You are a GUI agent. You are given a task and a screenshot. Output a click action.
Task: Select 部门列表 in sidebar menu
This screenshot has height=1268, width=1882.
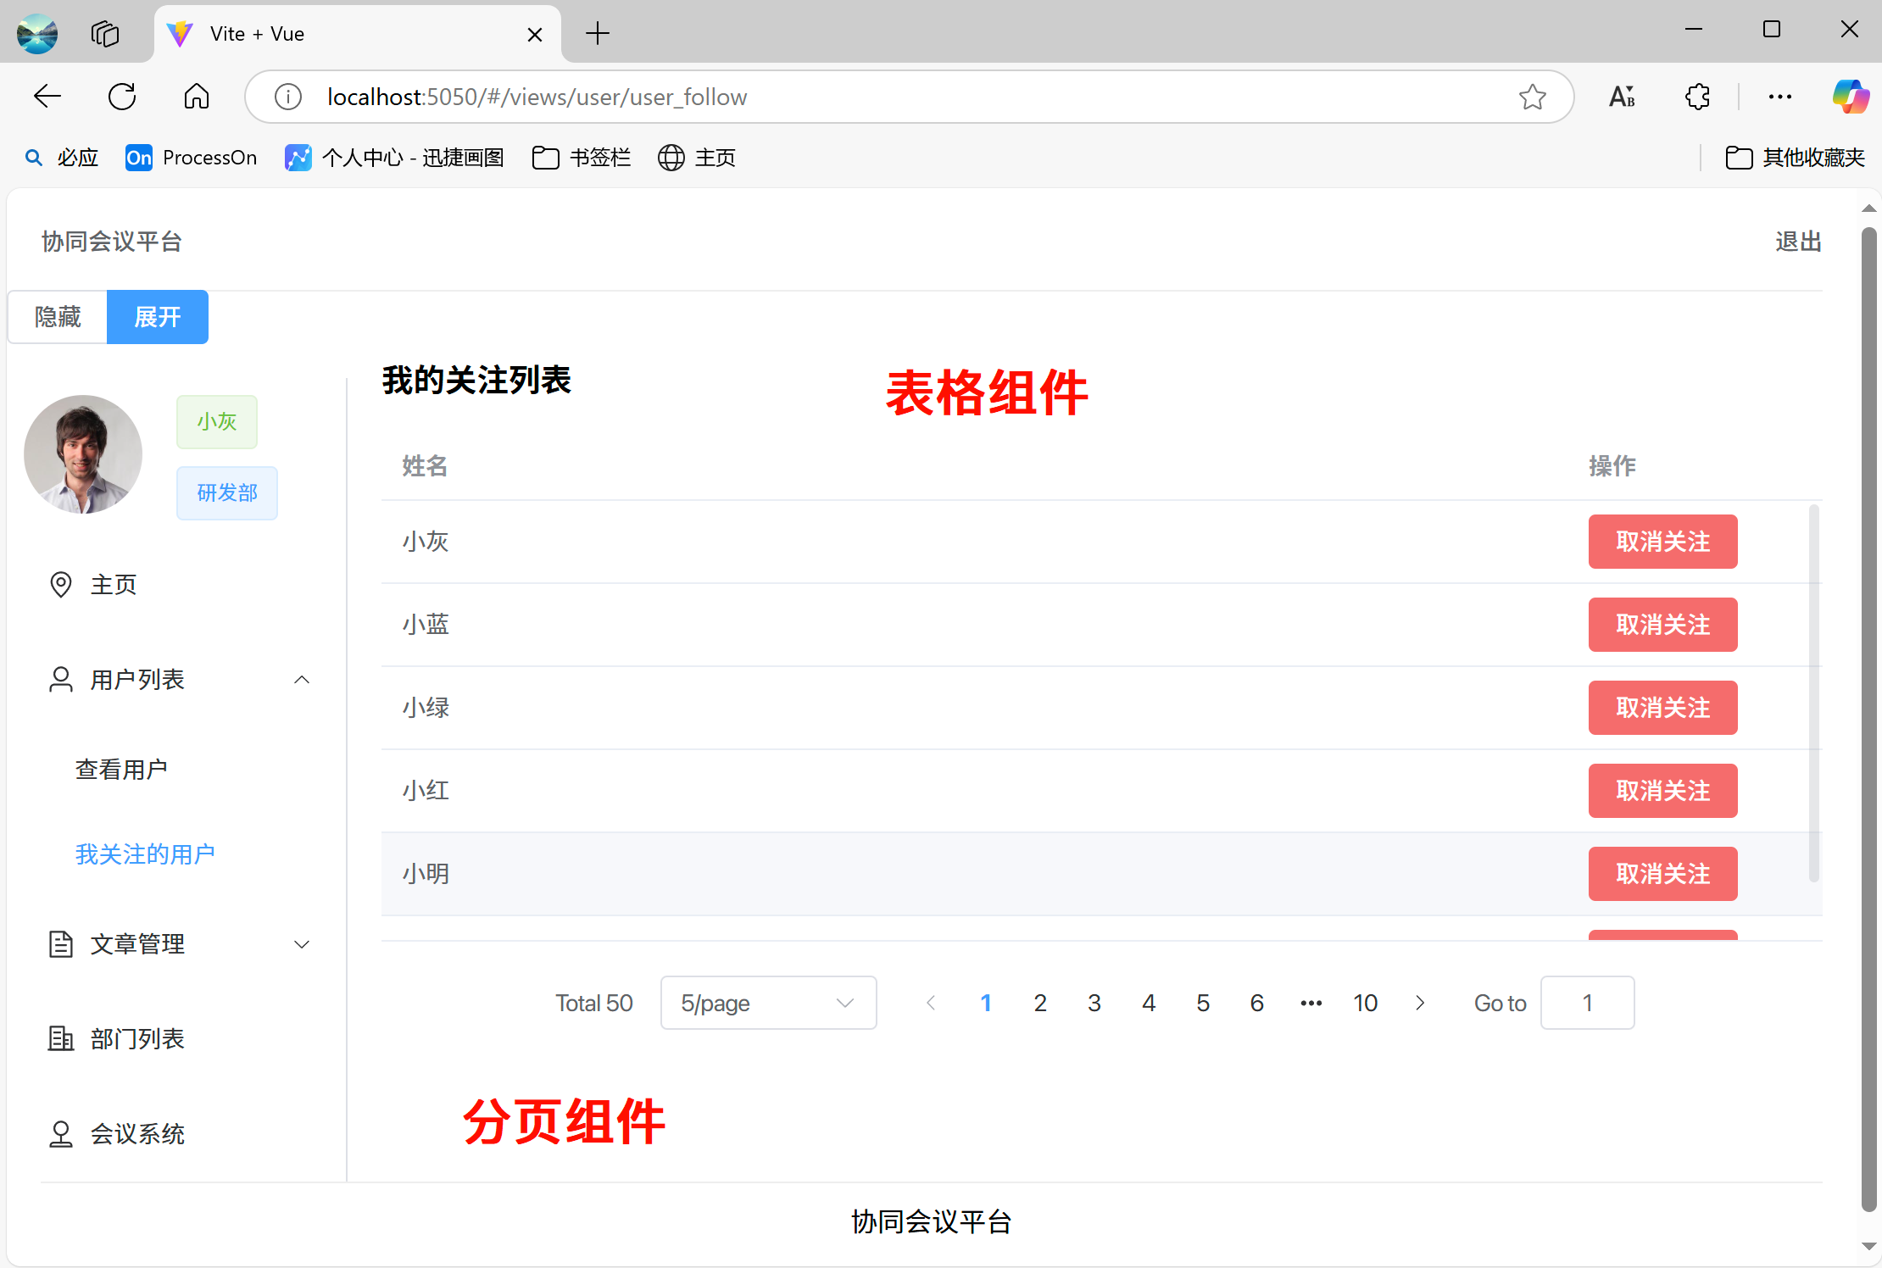pos(137,1039)
